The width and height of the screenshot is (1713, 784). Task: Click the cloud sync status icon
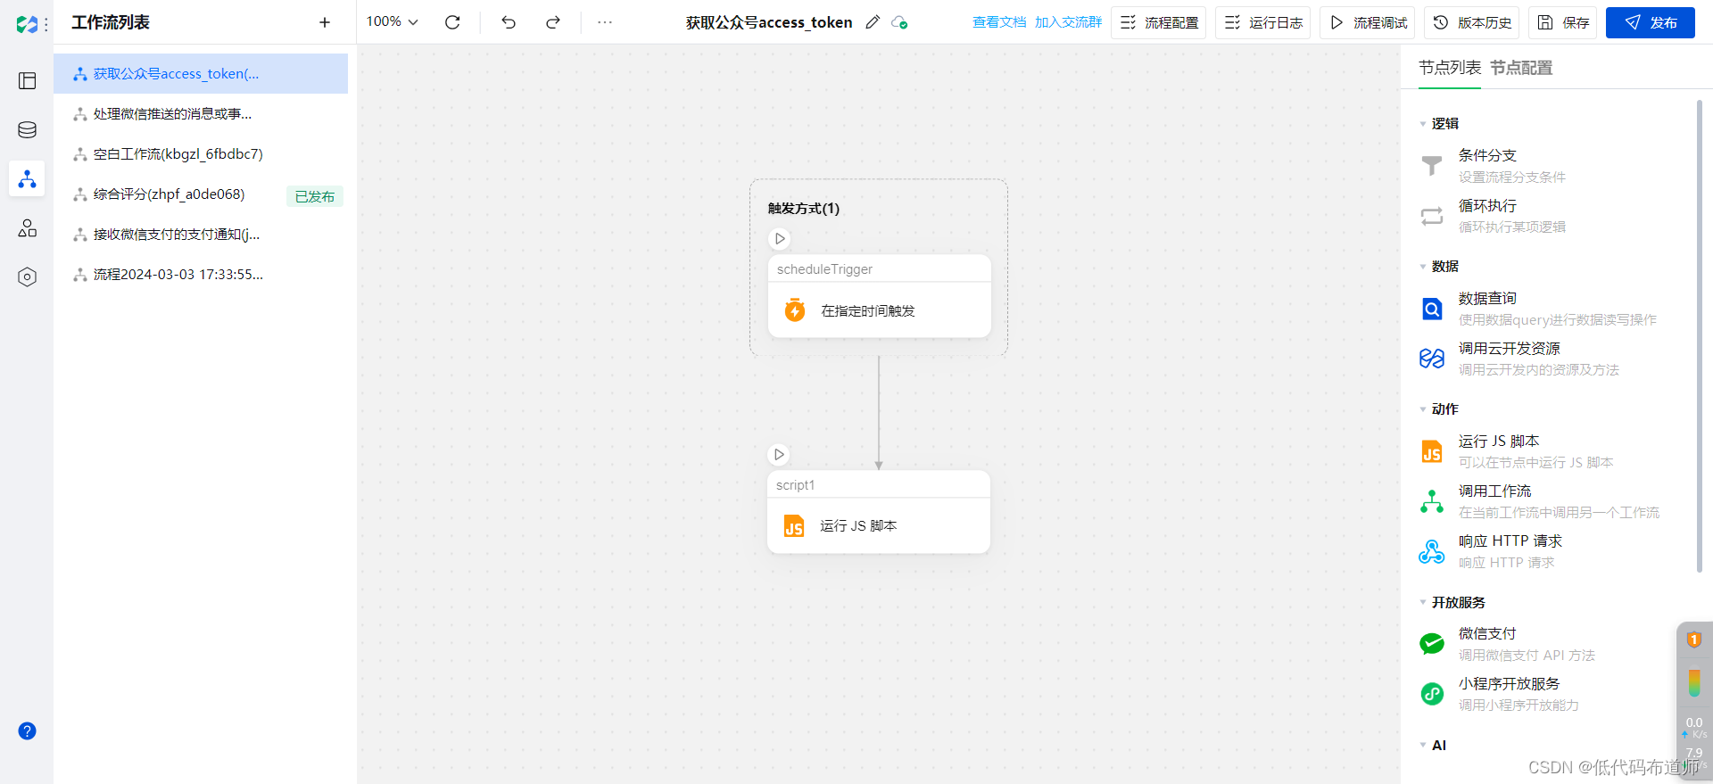[x=899, y=22]
